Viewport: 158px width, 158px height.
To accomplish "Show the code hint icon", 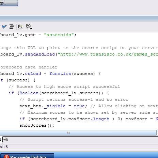I will pos(21,27).
